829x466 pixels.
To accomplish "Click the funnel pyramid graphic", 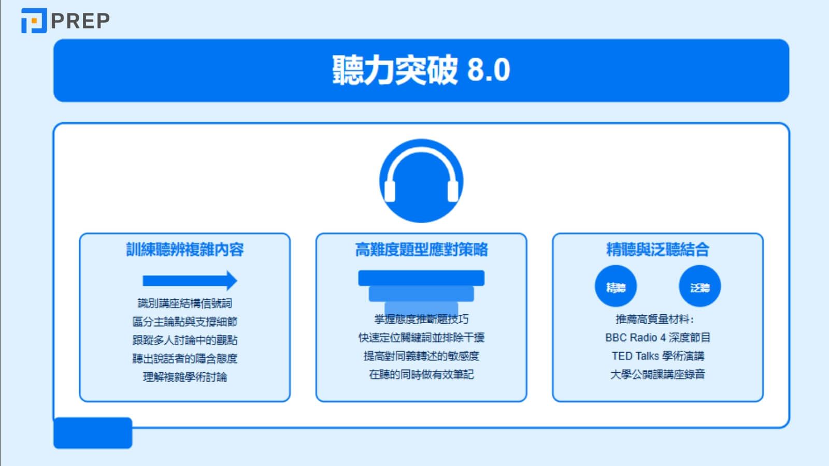I will click(x=421, y=293).
